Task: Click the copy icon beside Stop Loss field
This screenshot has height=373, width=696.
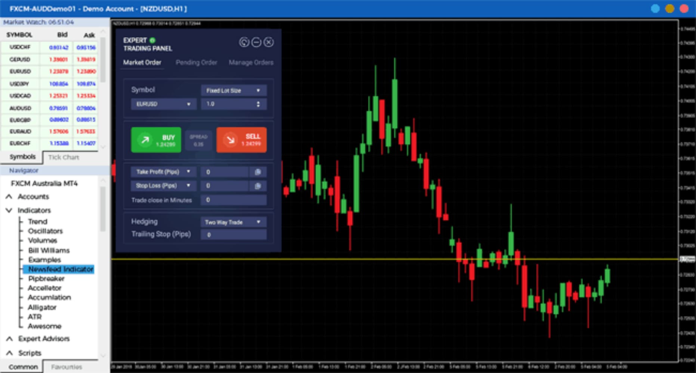Action: 258,186
